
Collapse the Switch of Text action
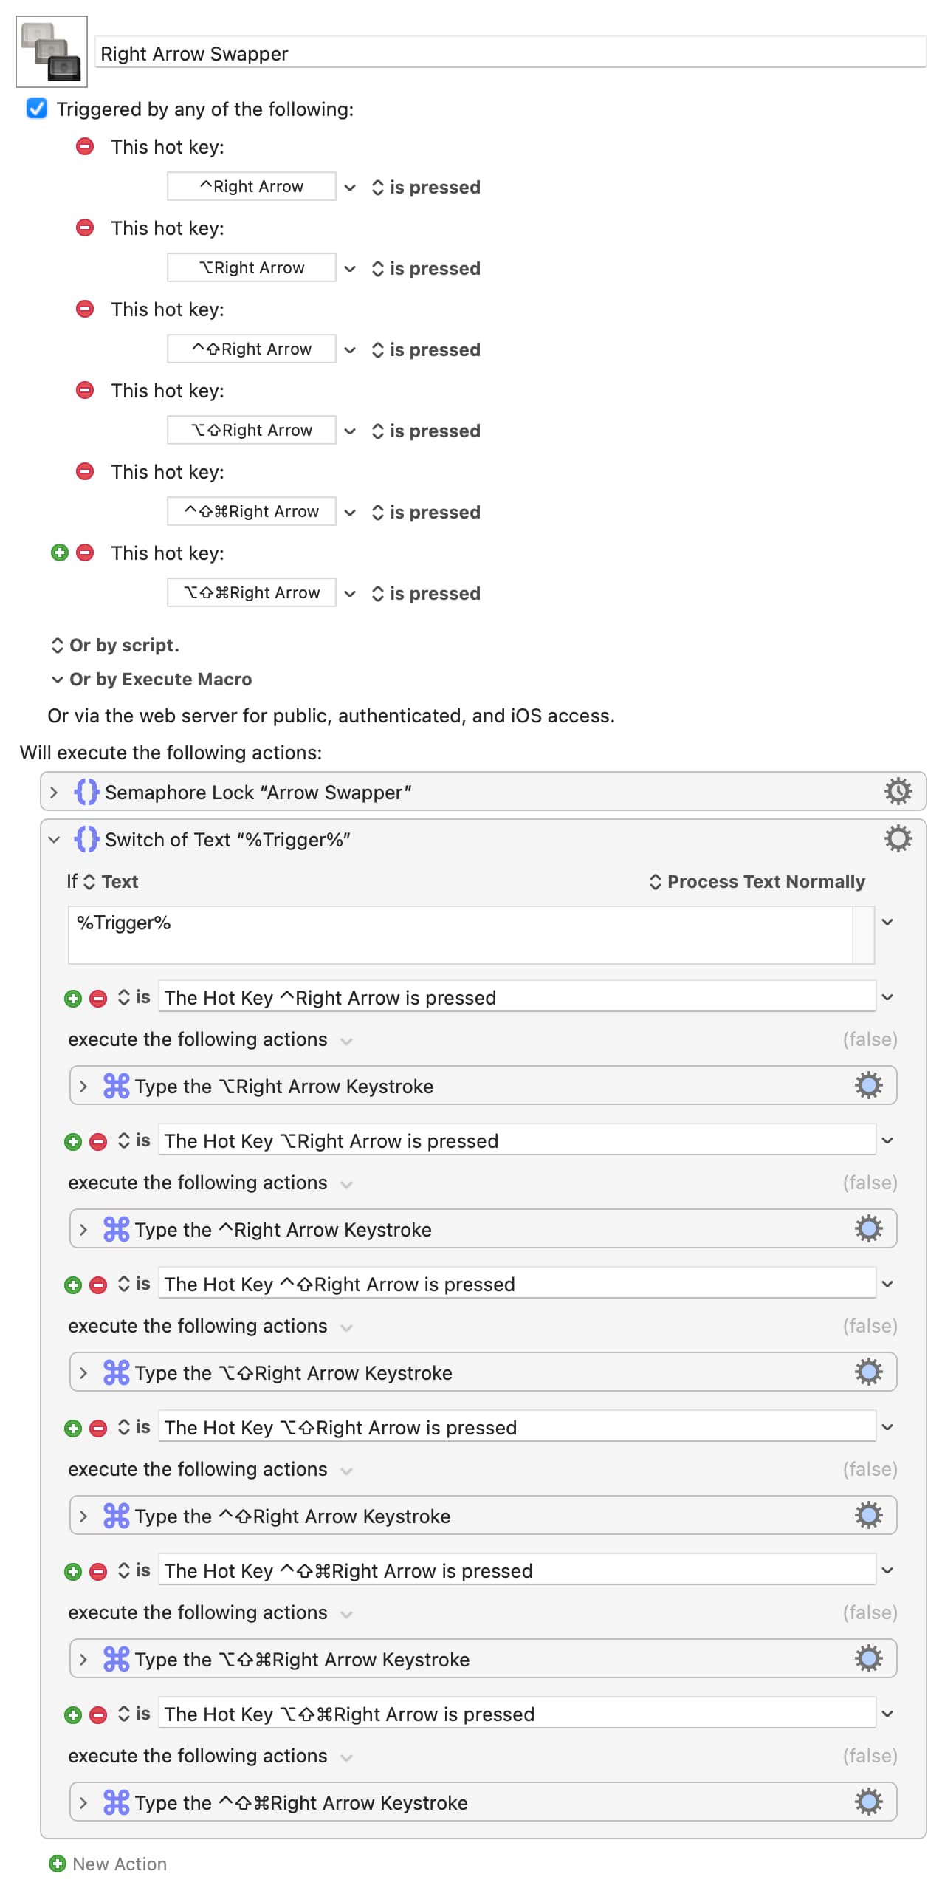pos(54,839)
